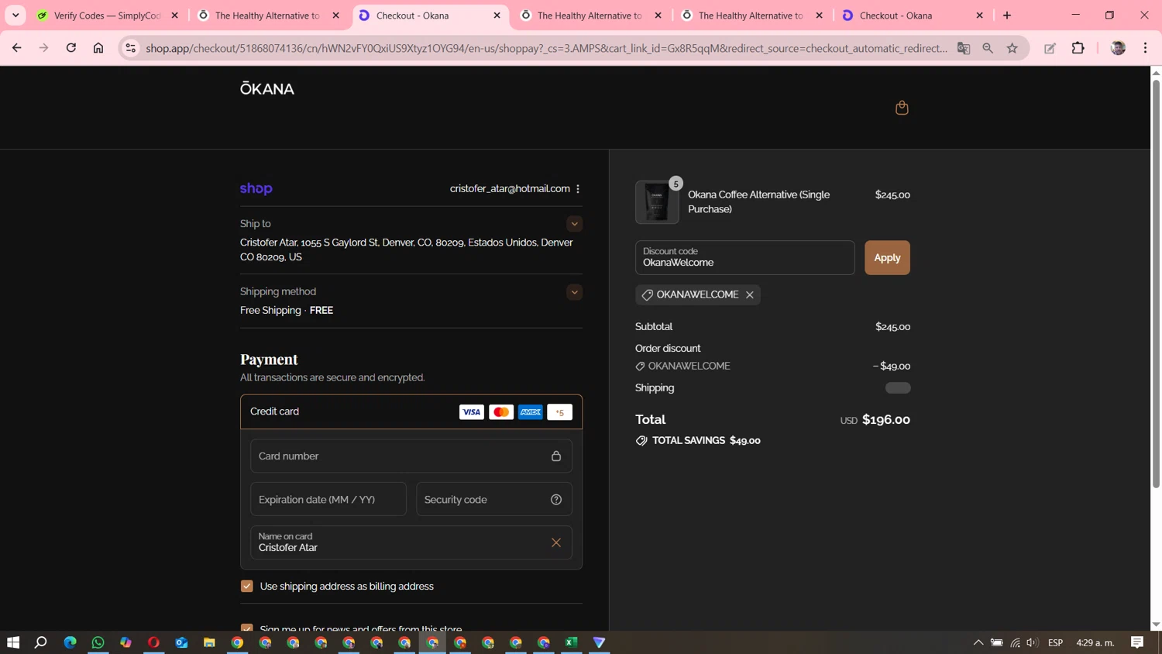Image resolution: width=1162 pixels, height=654 pixels.
Task: Open the tab search dropdown
Action: (15, 15)
